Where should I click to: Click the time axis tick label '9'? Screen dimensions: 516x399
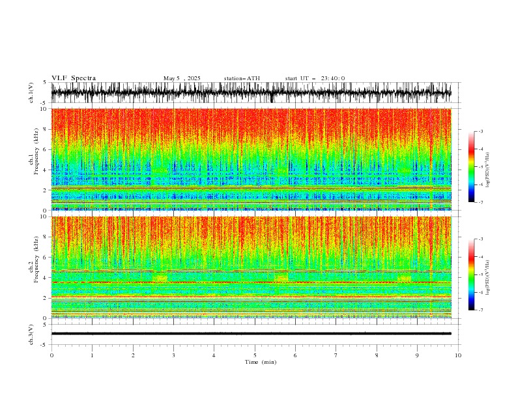tap(417, 355)
